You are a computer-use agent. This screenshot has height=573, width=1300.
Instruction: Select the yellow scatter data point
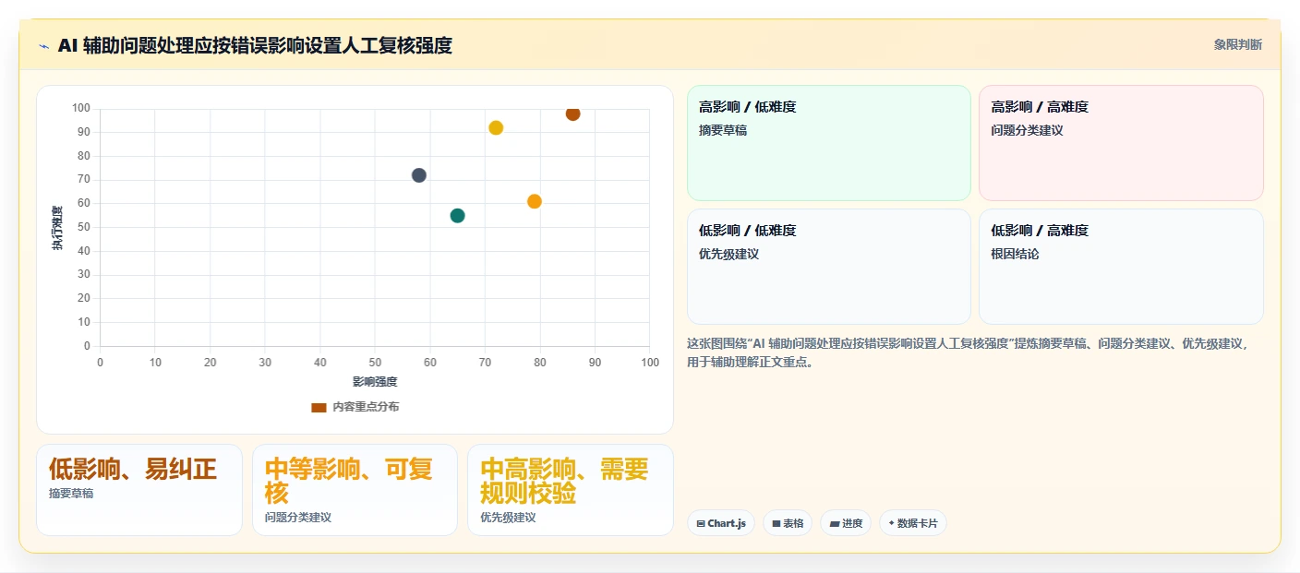point(496,128)
